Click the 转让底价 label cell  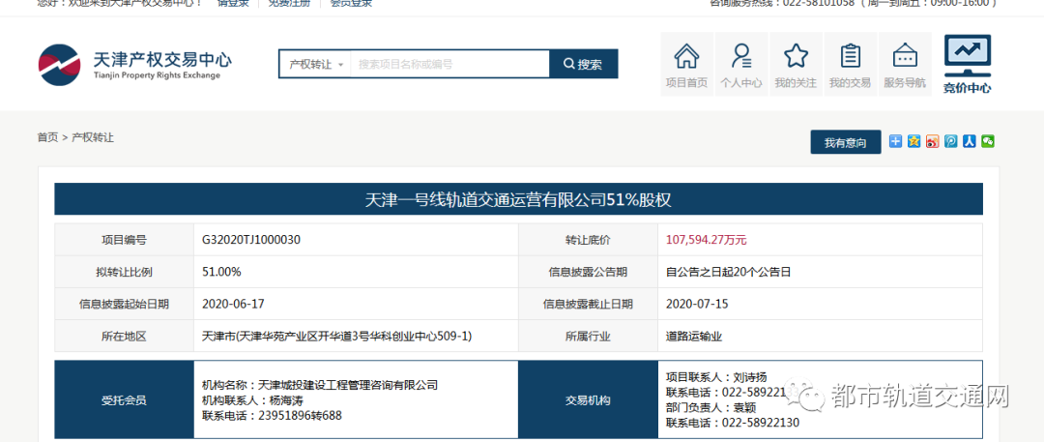click(x=588, y=240)
